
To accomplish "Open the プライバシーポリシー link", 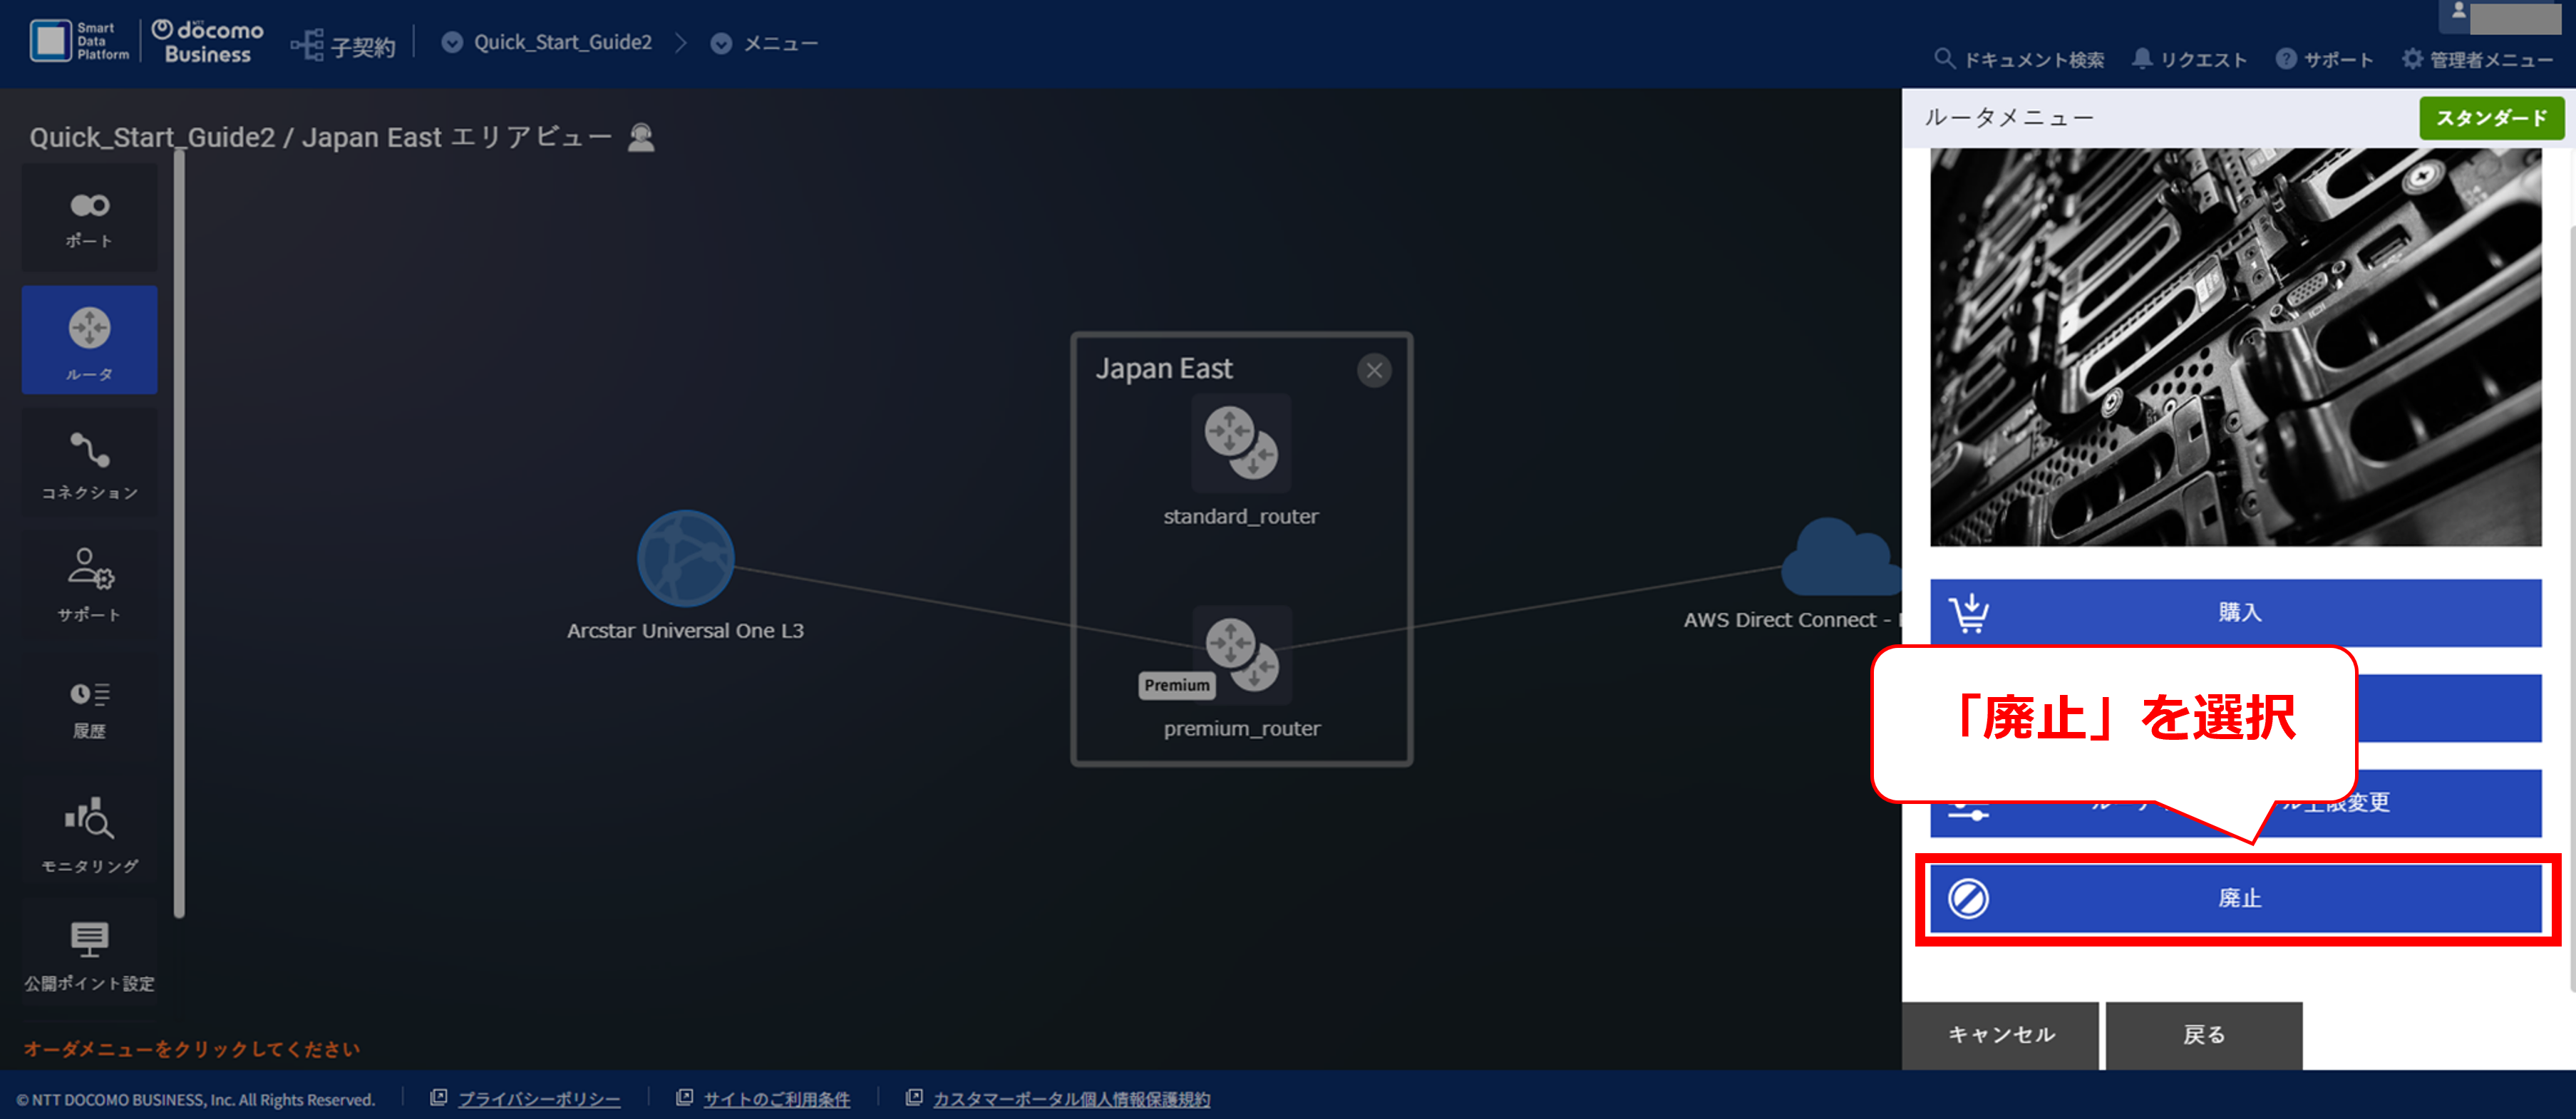I will 539,1099.
